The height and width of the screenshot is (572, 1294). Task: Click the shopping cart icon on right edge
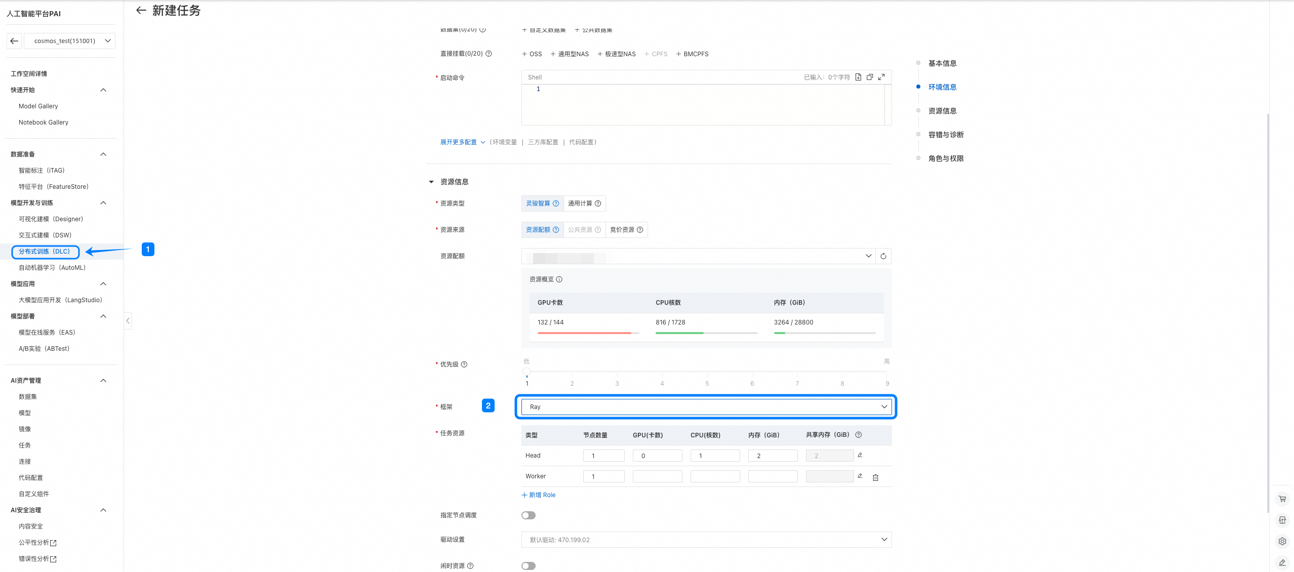1282,499
